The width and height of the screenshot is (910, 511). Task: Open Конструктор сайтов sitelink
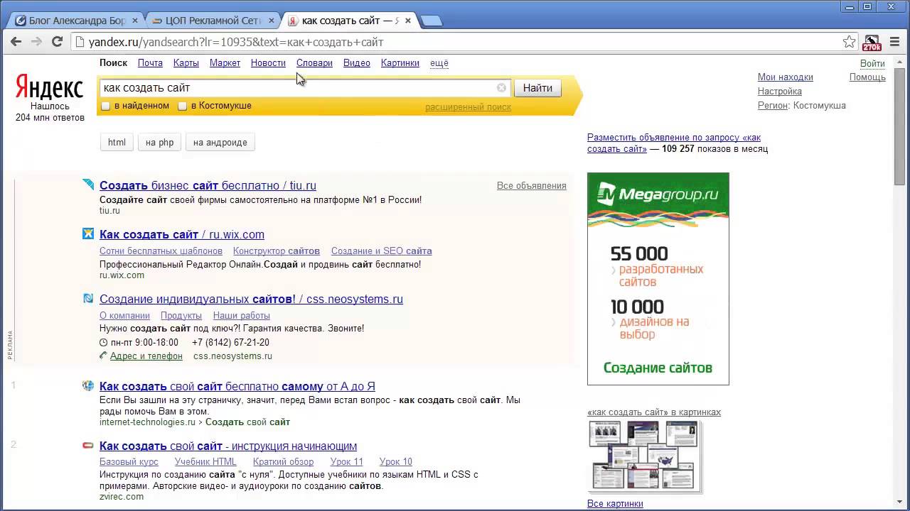[277, 251]
